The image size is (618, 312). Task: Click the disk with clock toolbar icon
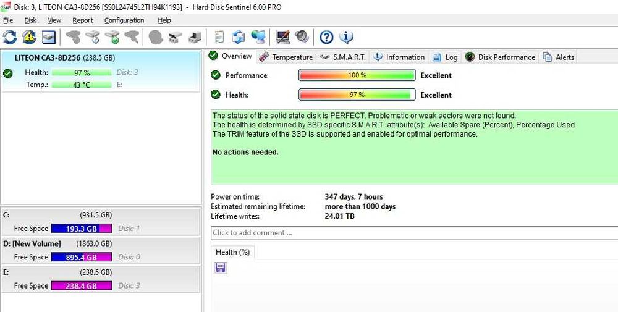coord(93,38)
